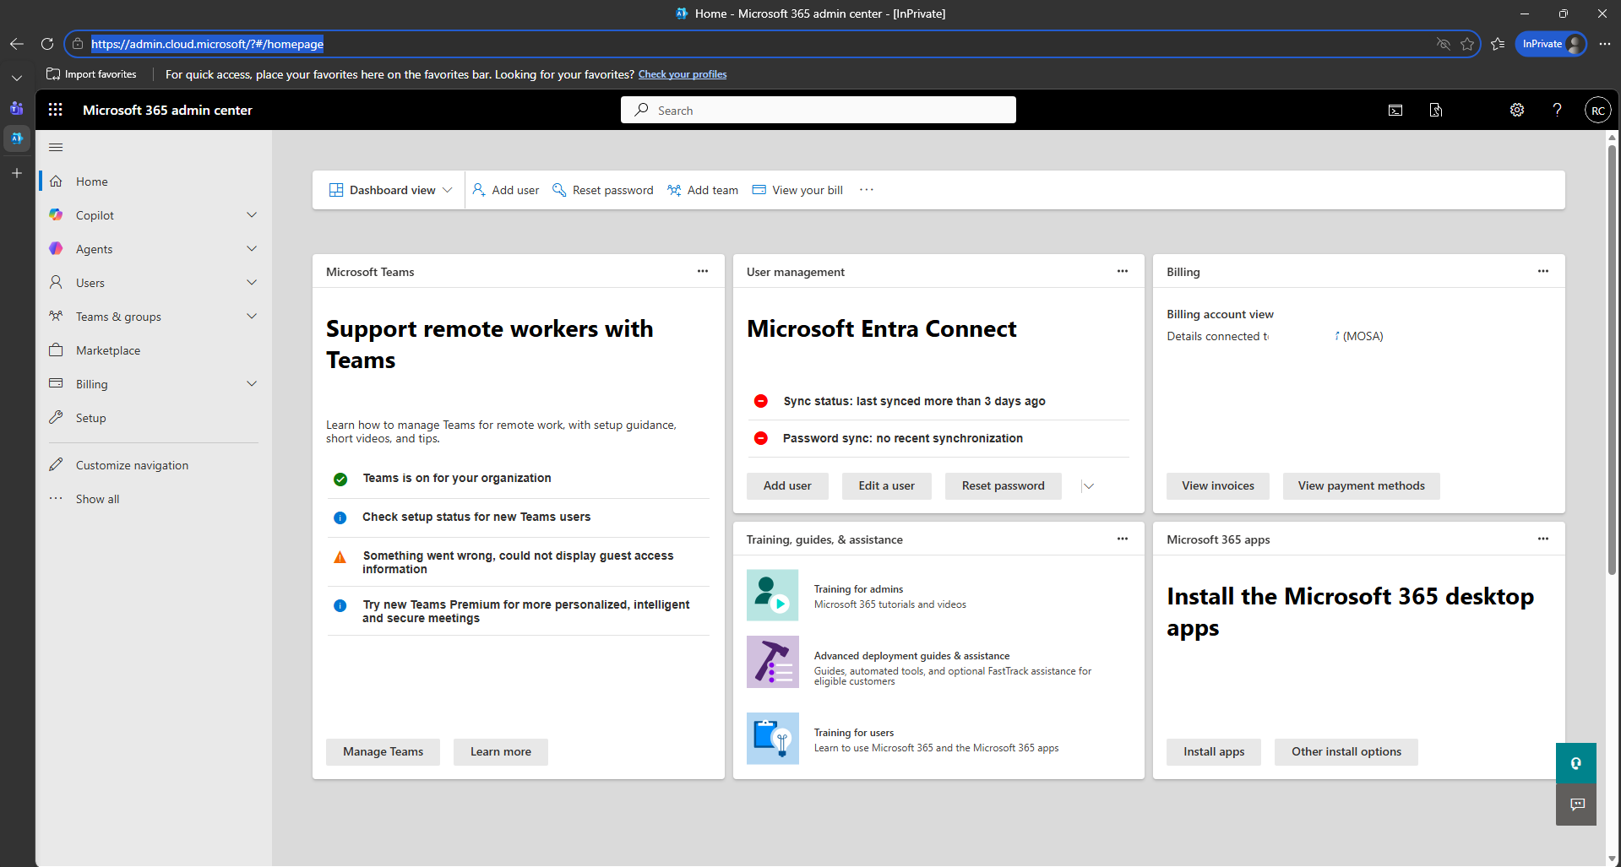Screen dimensions: 1621x867
Task: Open Training, guides card more options
Action: 1123,539
